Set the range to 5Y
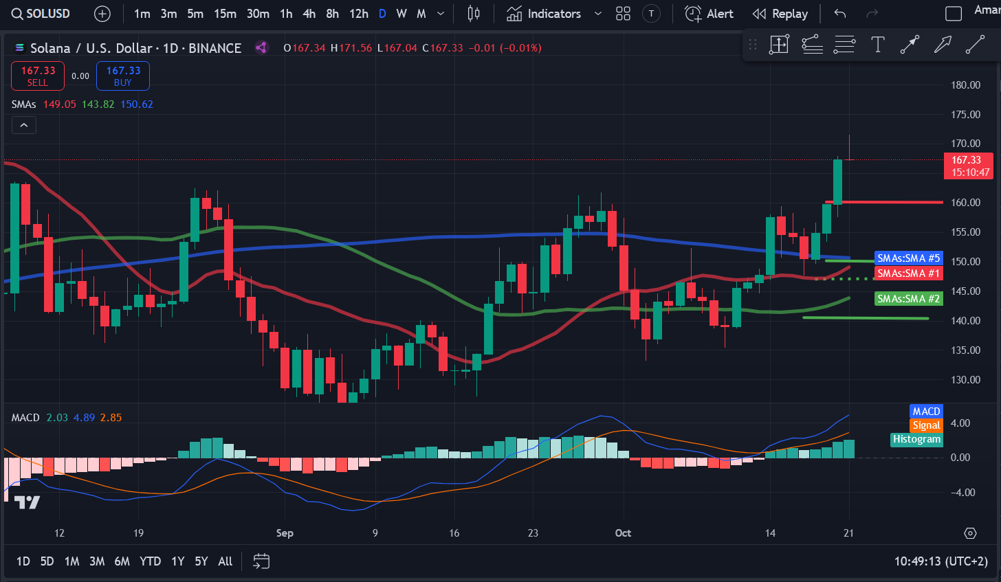1001x582 pixels. tap(201, 561)
